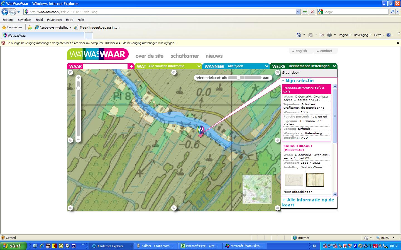This screenshot has height=250, width=401.
Task: Pan the map up with the top arrow
Action: pos(174,72)
